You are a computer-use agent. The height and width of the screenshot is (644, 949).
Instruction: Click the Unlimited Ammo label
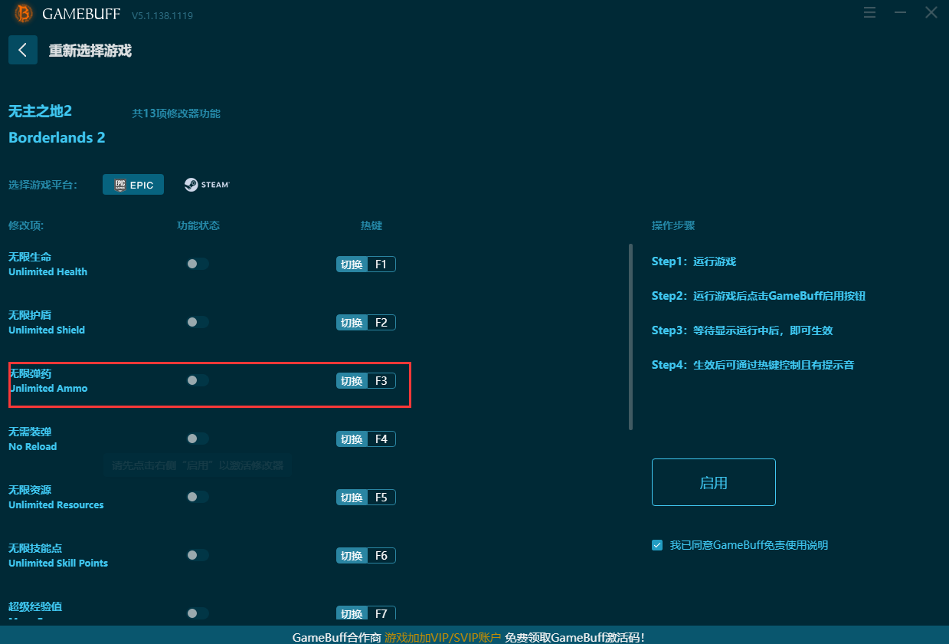click(x=48, y=389)
